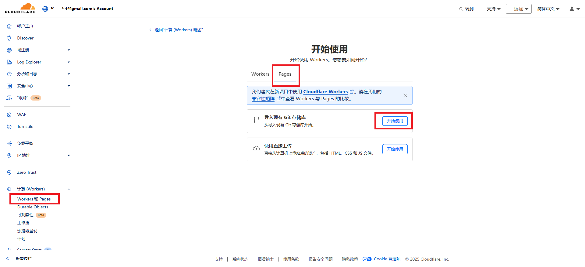Open the Cloudflare Workers link in banner
The width and height of the screenshot is (585, 267).
click(325, 92)
